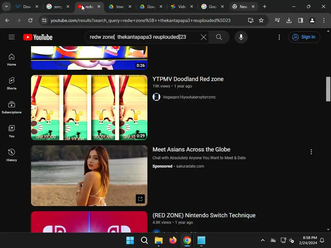Switch to the Vide Photos tab
Screen dimensions: 331x248
pyautogui.click(x=179, y=7)
